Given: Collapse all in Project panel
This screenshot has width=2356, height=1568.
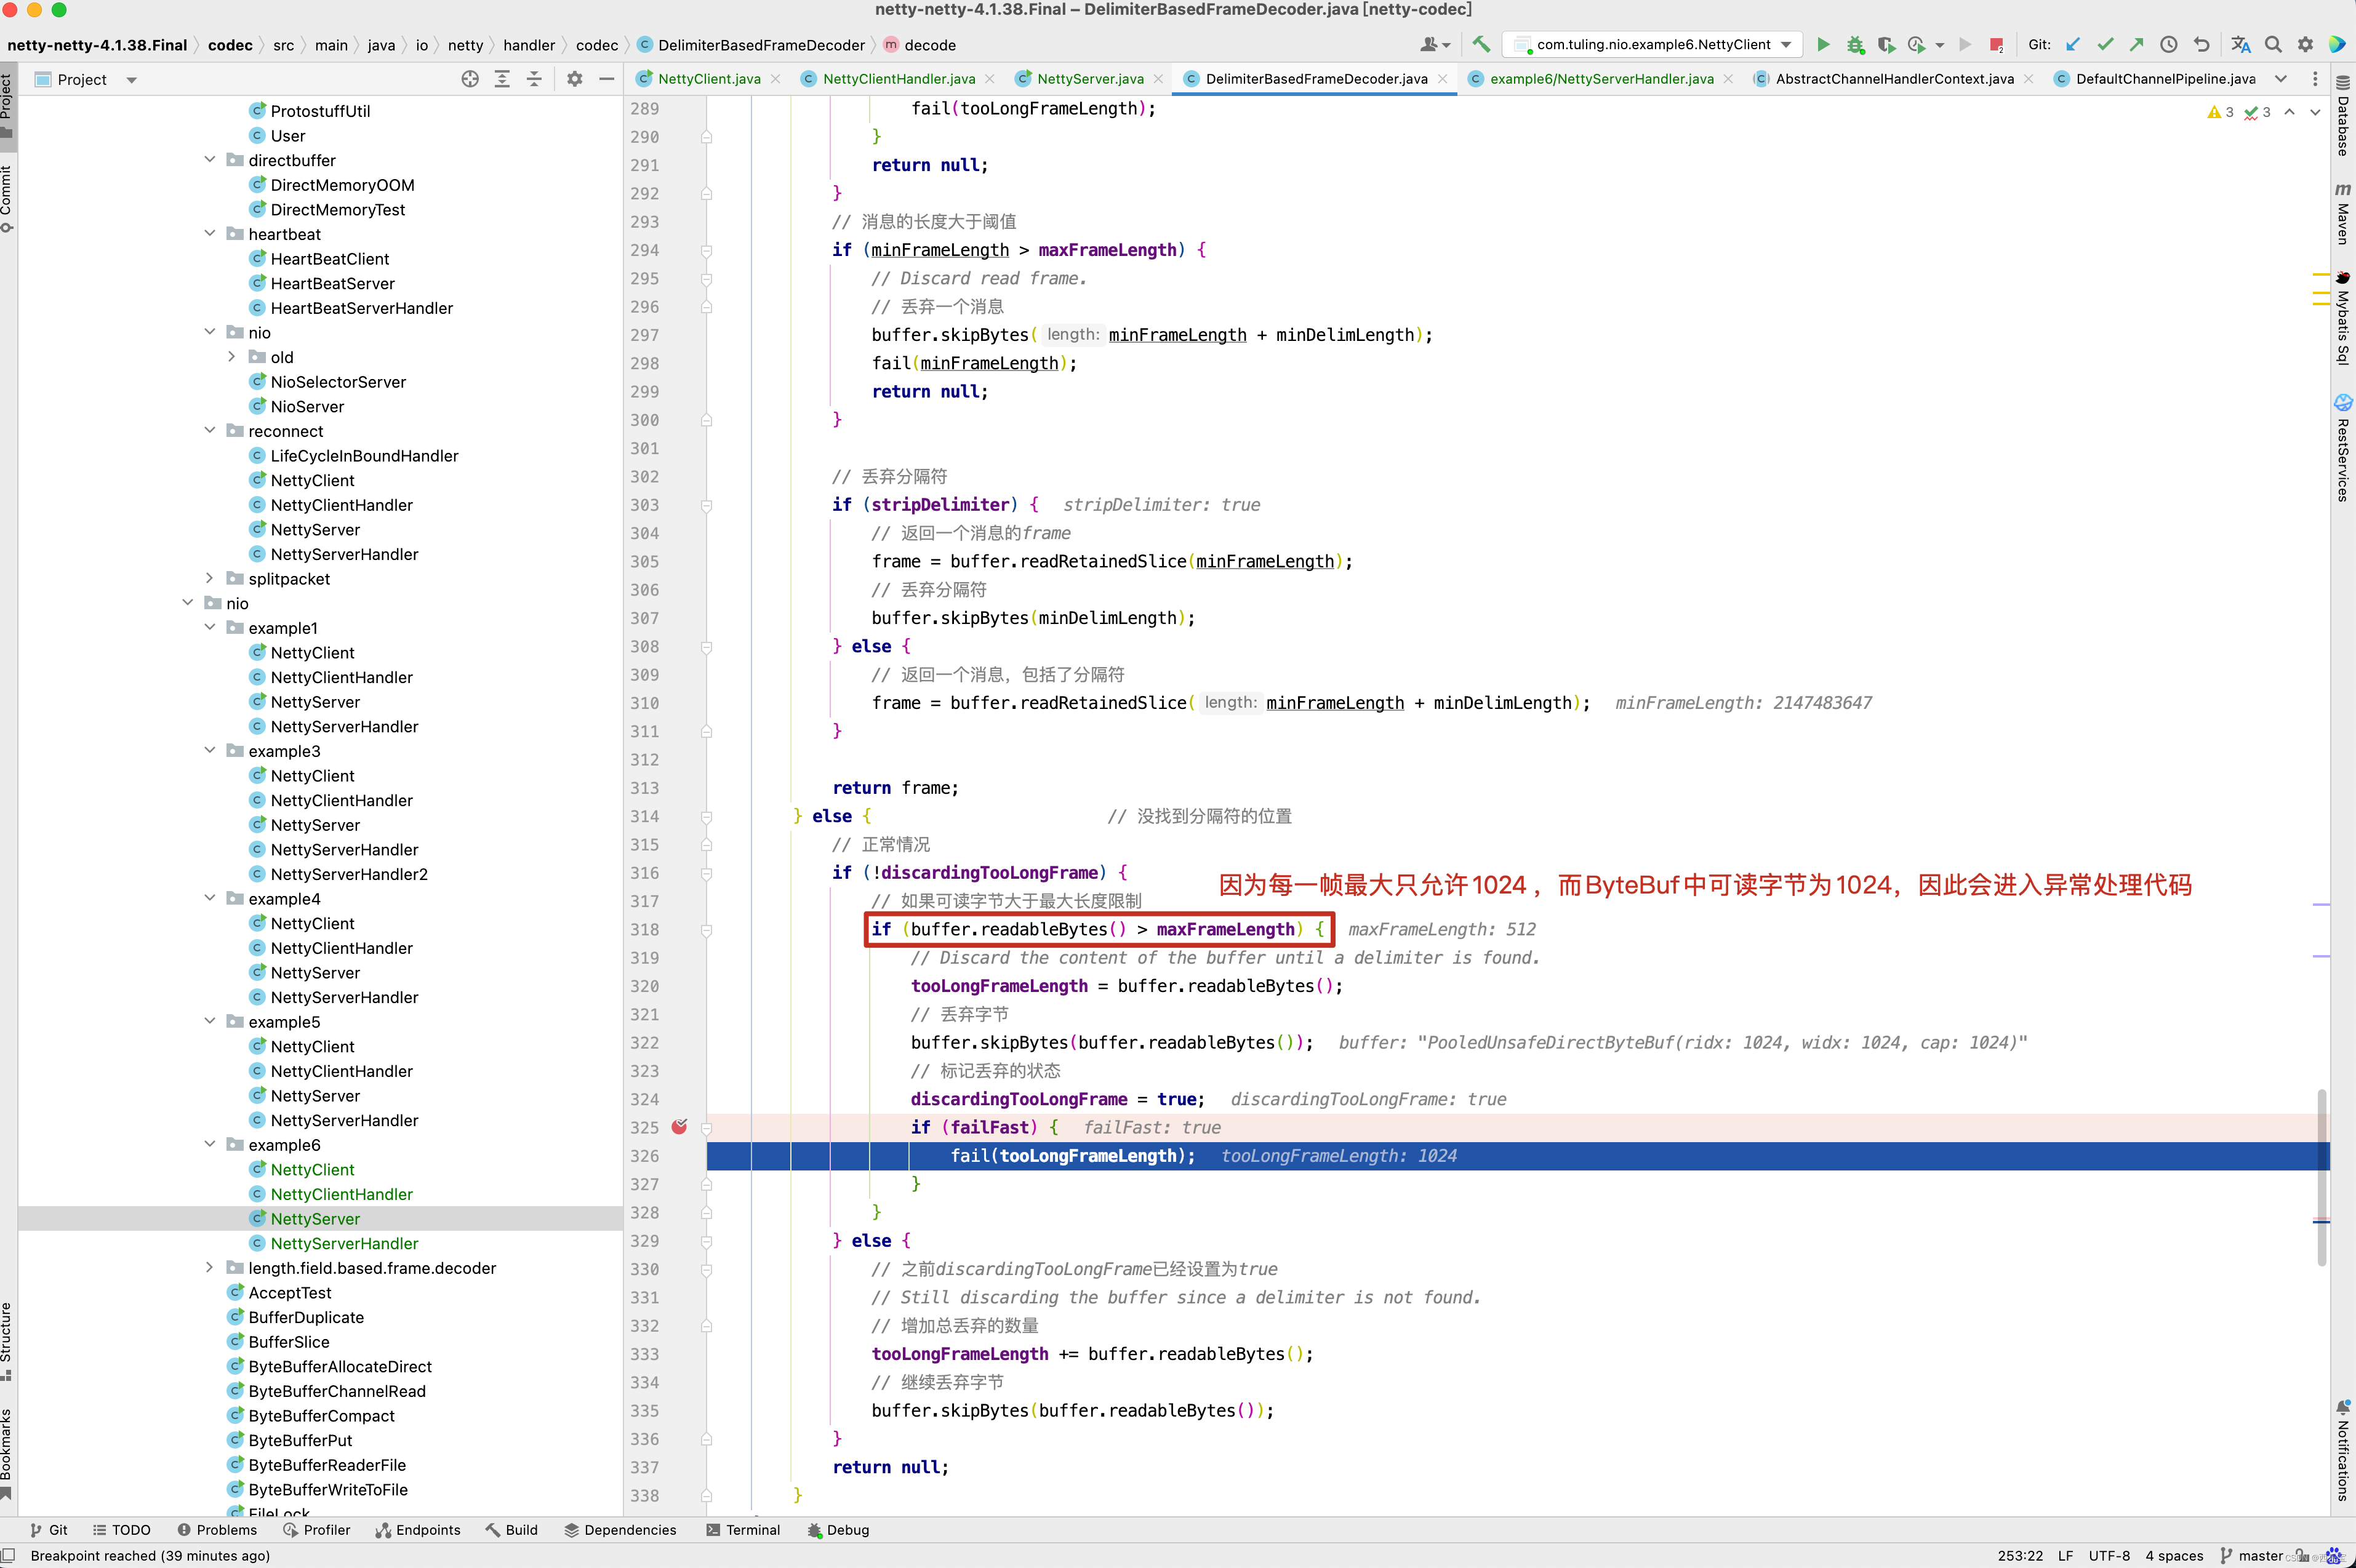Looking at the screenshot, I should (534, 79).
